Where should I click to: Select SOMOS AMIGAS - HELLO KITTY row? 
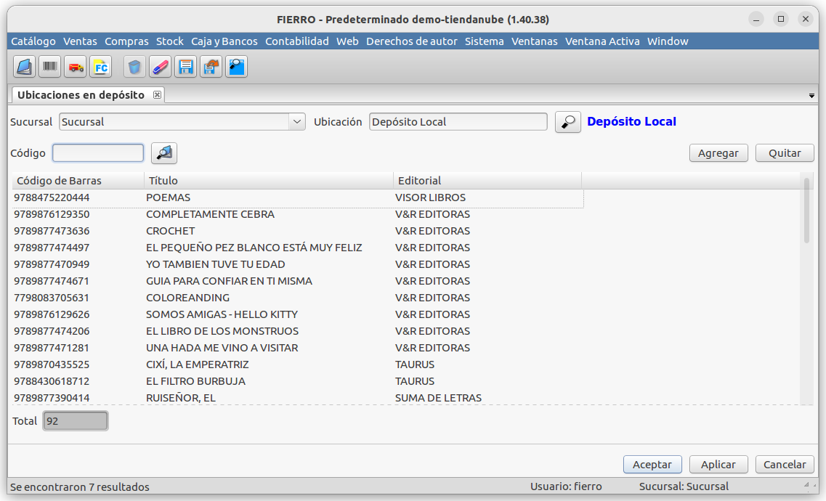click(x=298, y=314)
